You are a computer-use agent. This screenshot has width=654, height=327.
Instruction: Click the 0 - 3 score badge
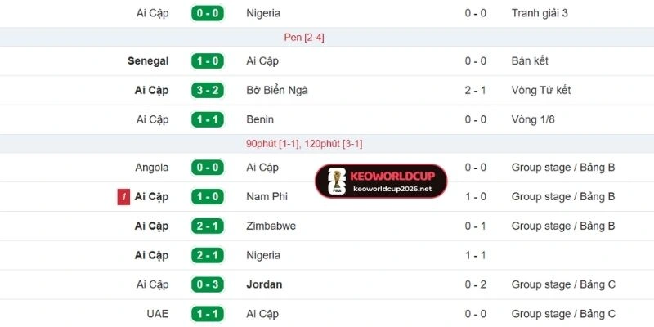point(207,284)
